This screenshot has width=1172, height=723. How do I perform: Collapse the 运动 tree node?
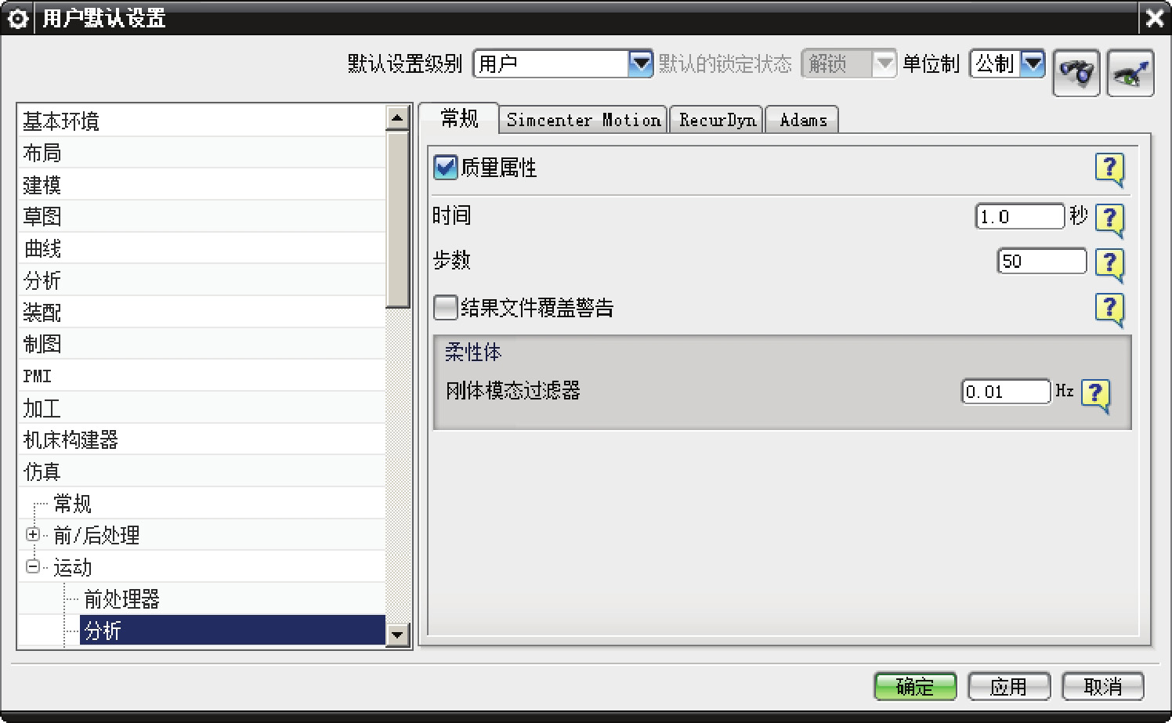[33, 566]
